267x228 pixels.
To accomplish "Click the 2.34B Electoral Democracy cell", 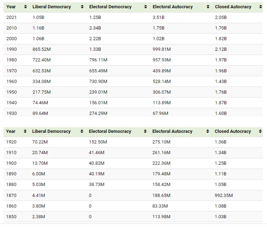I will pos(95,28).
